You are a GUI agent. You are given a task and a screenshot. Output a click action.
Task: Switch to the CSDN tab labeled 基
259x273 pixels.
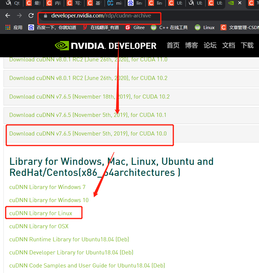(x=94, y=3)
